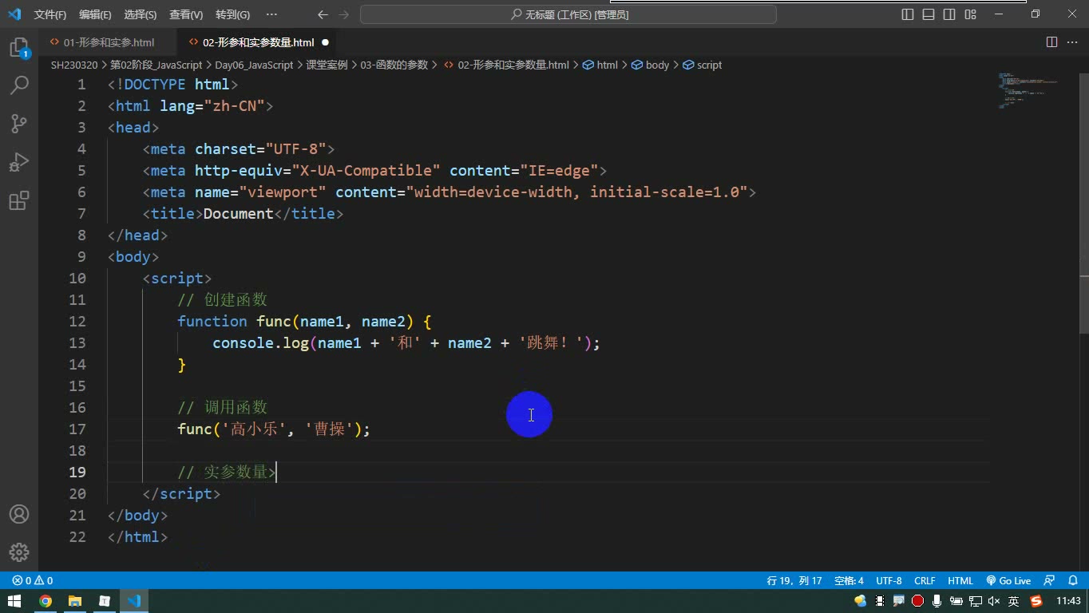The image size is (1089, 613).
Task: Start Go Live server from the status bar
Action: pyautogui.click(x=1008, y=581)
